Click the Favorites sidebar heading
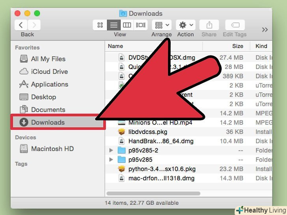 (x=27, y=48)
